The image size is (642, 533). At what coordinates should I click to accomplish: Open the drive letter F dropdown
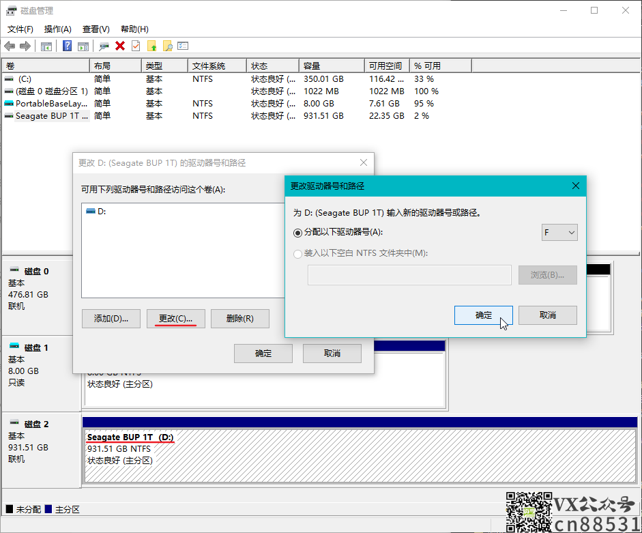pyautogui.click(x=559, y=233)
